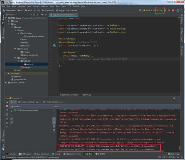Open the Messages tool window button
Viewport: 185px width, 160px height.
pos(25,154)
